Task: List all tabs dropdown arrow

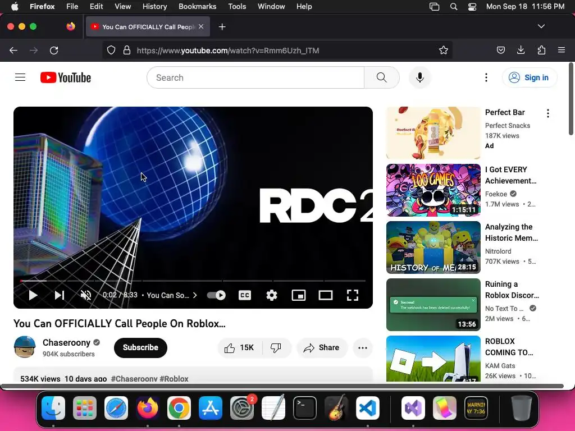Action: click(x=541, y=26)
